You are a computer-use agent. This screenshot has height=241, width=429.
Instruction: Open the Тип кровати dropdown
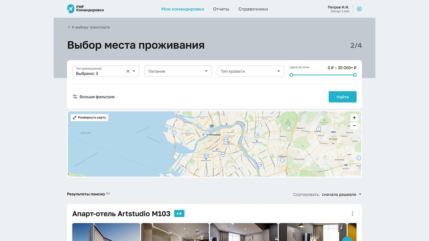click(x=250, y=71)
